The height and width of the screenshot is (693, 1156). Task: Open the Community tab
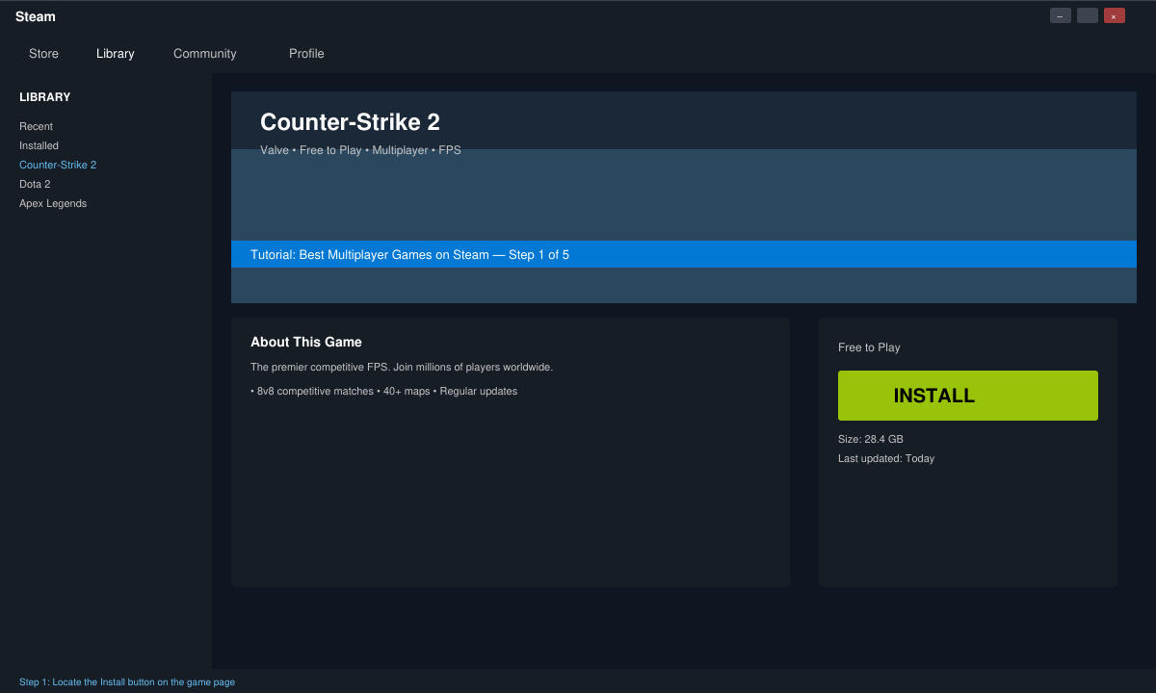click(204, 54)
